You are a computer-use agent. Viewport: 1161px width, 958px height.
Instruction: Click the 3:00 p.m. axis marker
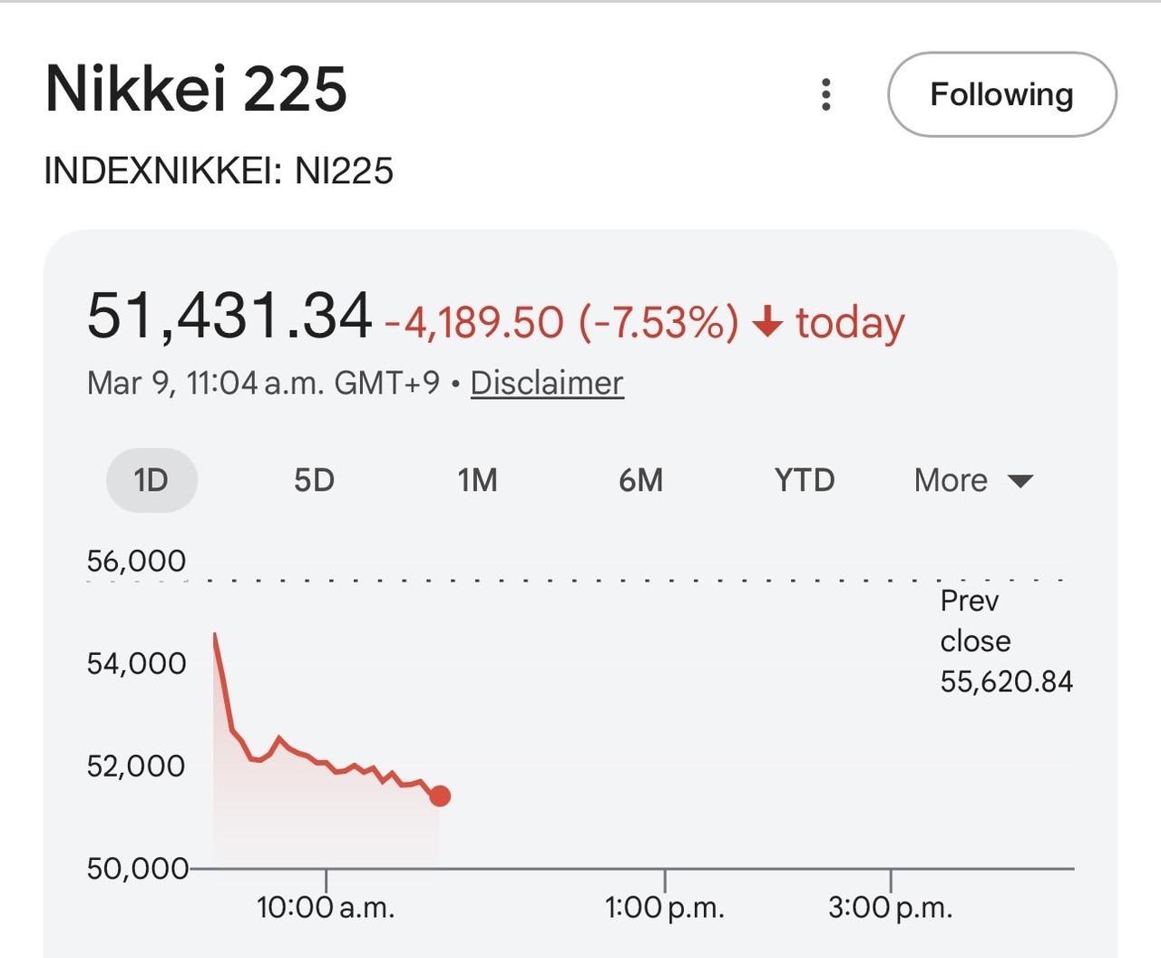tap(890, 906)
